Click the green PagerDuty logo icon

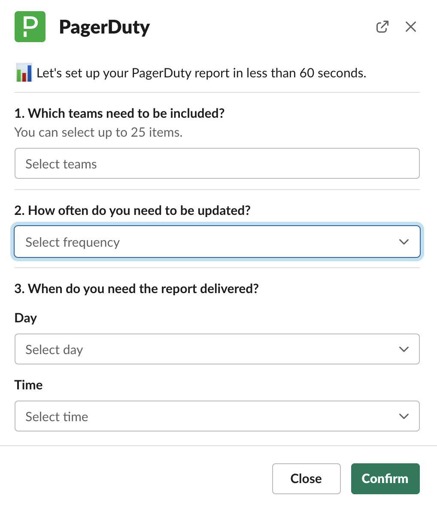pyautogui.click(x=30, y=27)
